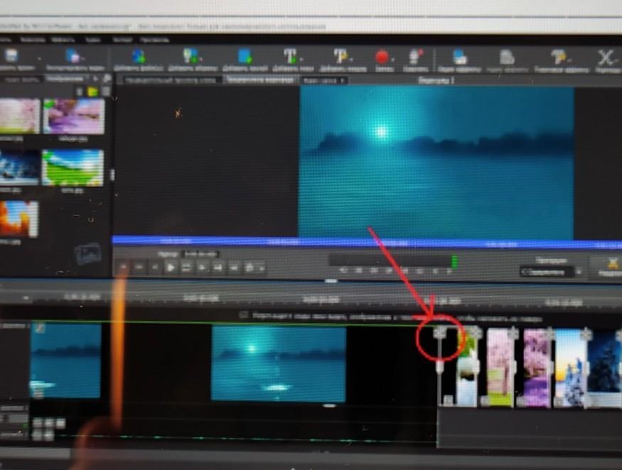Click the large teal video preview image
The image size is (622, 470).
point(436,163)
